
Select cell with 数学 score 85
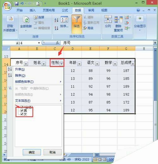point(108,102)
